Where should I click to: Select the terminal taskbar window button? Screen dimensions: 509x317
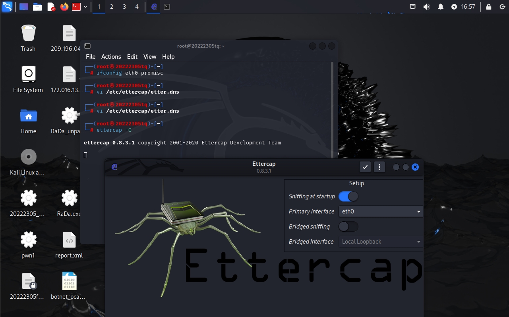click(167, 7)
